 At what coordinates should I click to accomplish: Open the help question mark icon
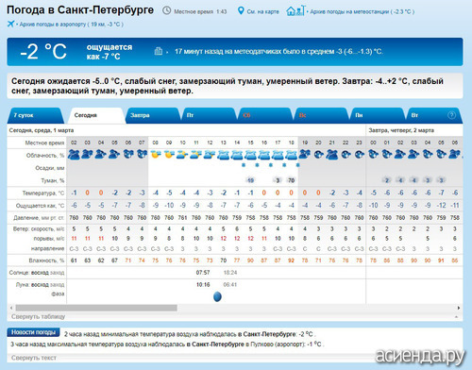pos(451,115)
